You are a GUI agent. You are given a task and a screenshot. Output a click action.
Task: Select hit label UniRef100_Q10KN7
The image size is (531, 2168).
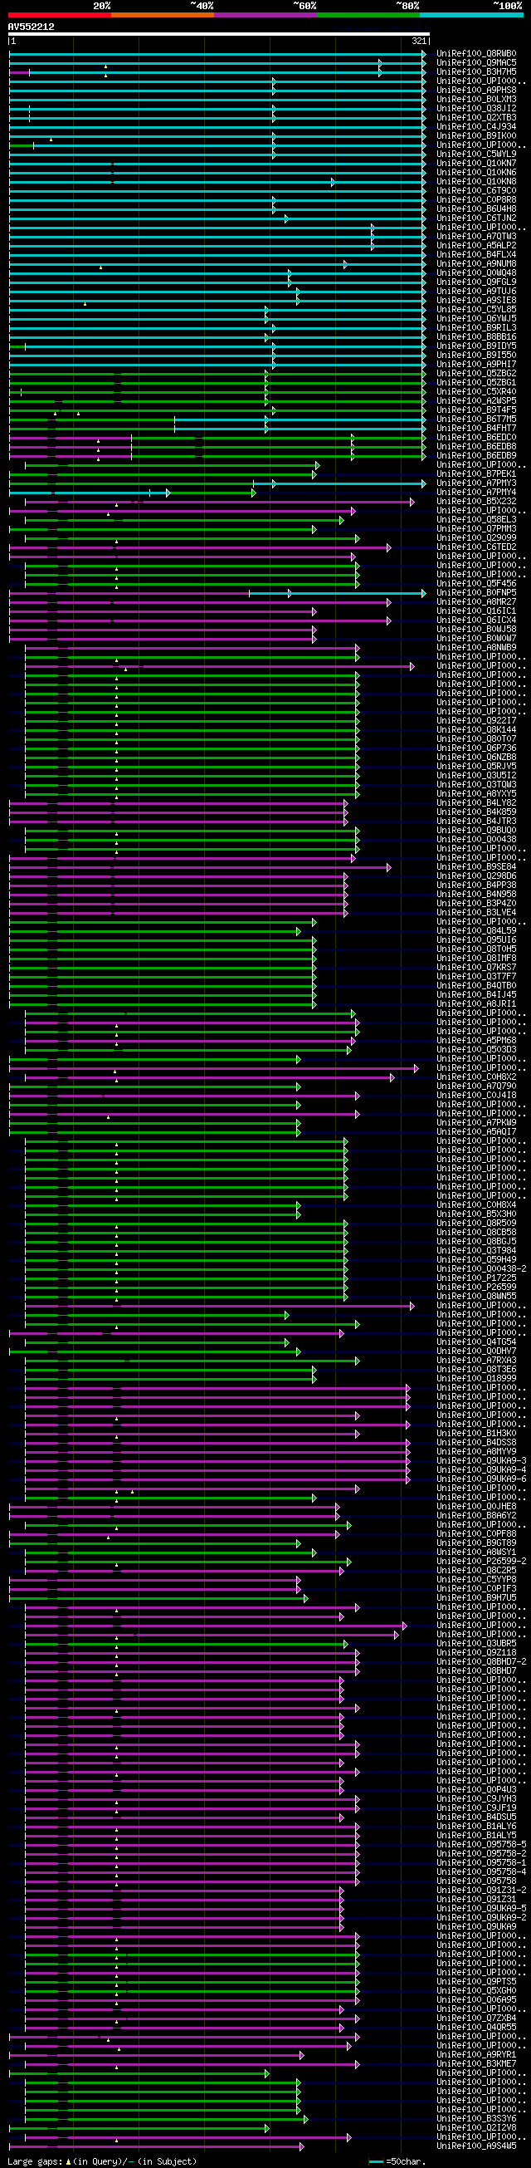tap(476, 164)
